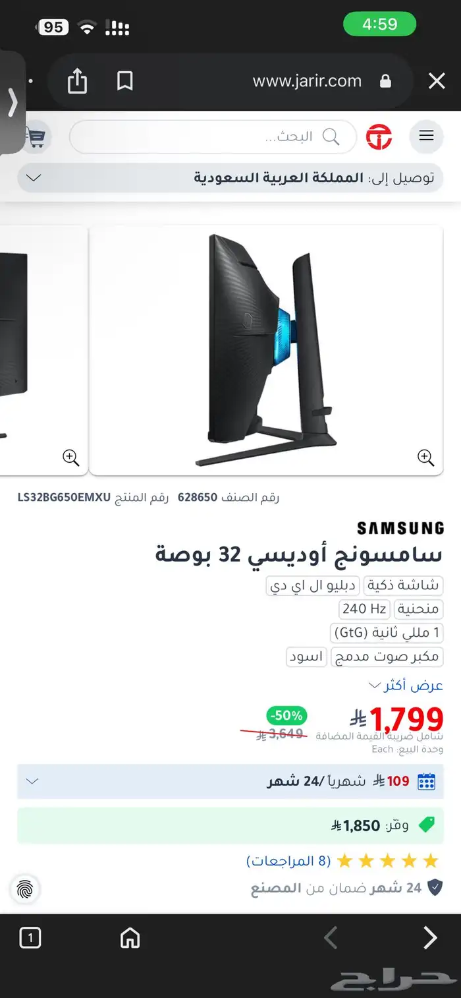The height and width of the screenshot is (998, 461).
Task: Tap the back arrow in bottom bar
Action: click(331, 937)
